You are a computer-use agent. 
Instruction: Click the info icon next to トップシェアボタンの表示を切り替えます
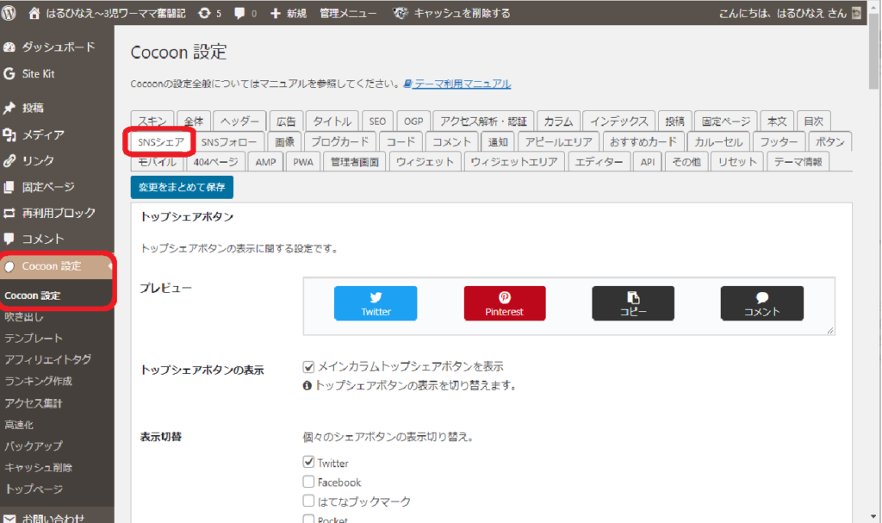307,386
